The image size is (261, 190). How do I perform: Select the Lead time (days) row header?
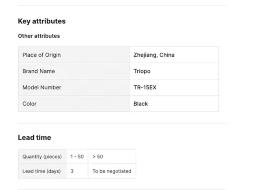pyautogui.click(x=41, y=171)
